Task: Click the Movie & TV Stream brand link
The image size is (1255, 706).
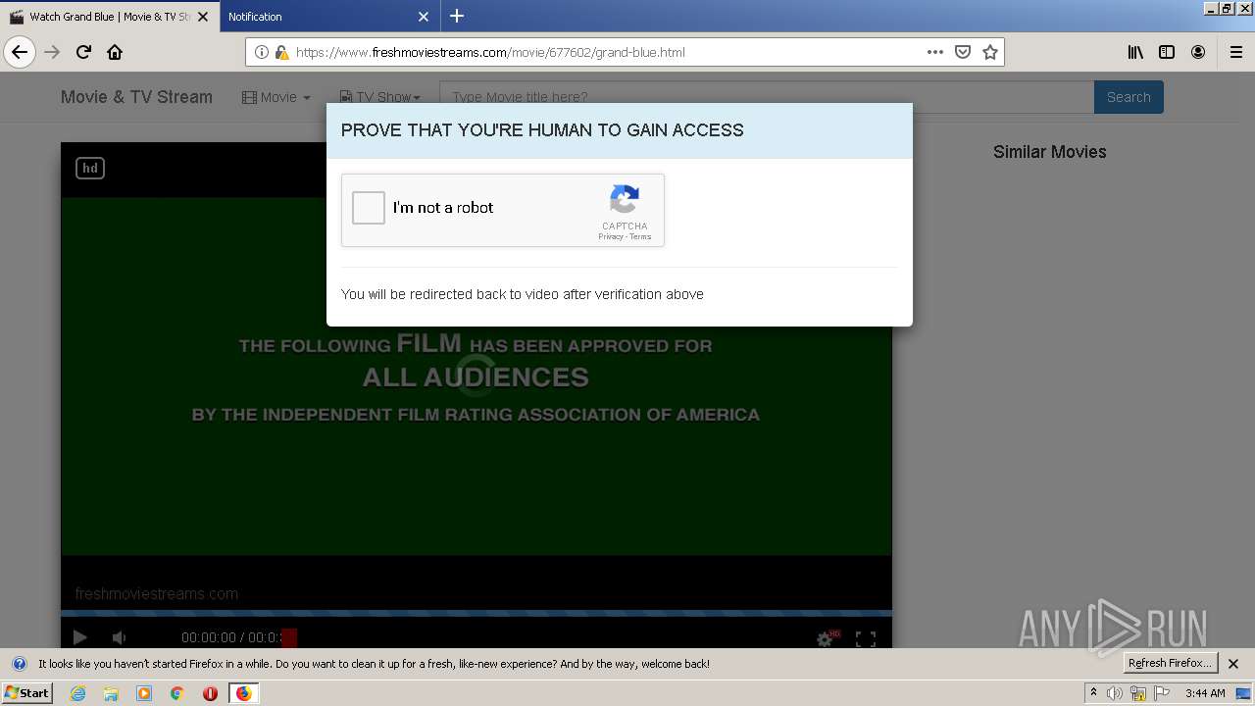Action: point(136,97)
